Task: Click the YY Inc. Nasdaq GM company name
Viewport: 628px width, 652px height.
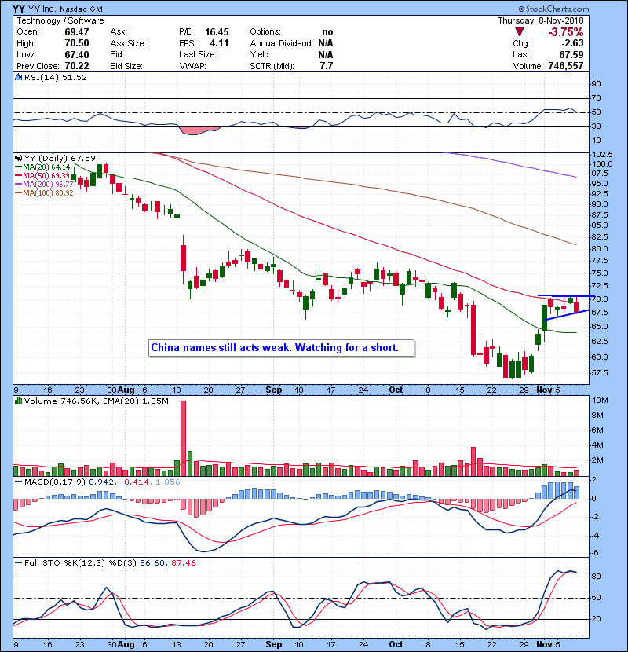Action: click(x=65, y=9)
